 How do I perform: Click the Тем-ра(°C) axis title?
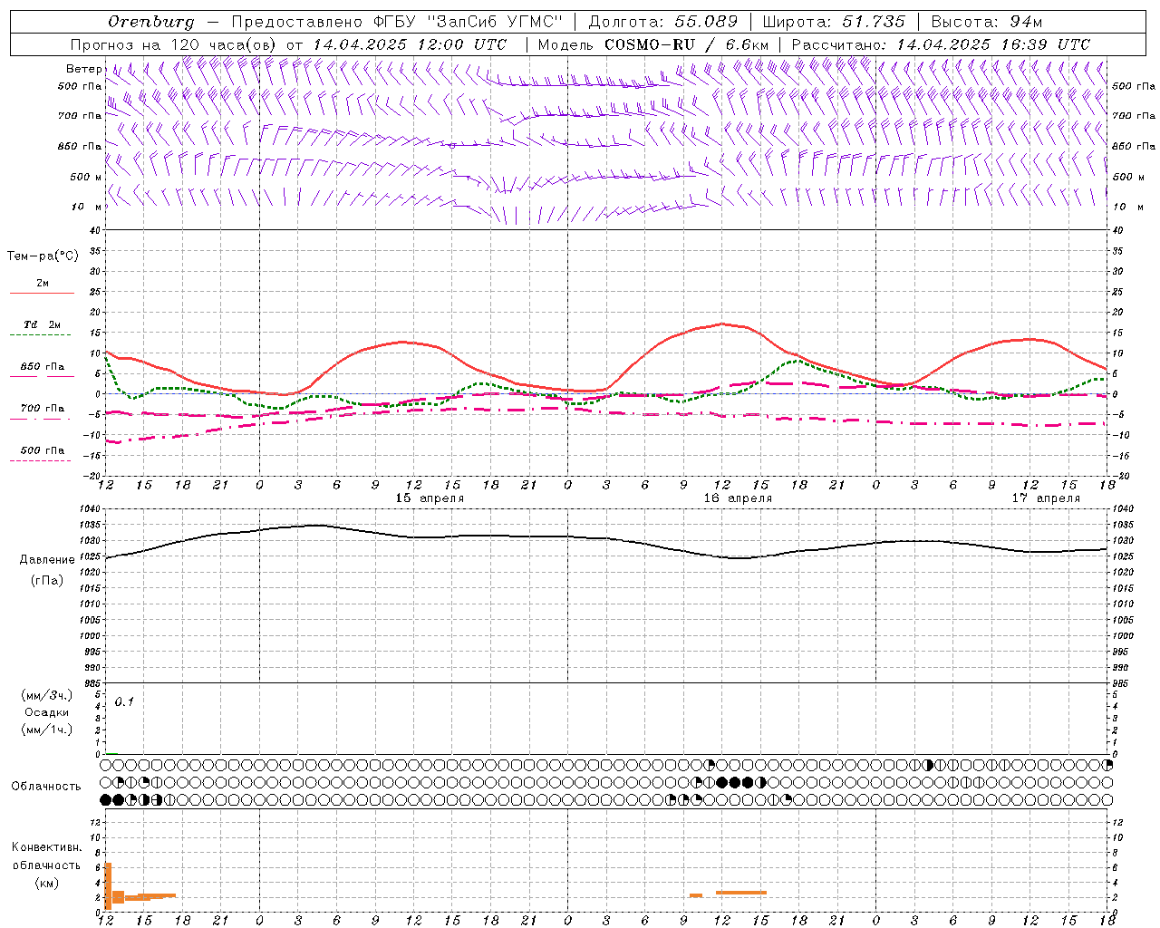43,256
